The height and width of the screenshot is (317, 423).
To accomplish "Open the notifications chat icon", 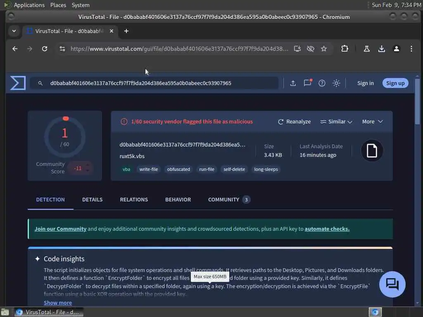I will click(307, 83).
